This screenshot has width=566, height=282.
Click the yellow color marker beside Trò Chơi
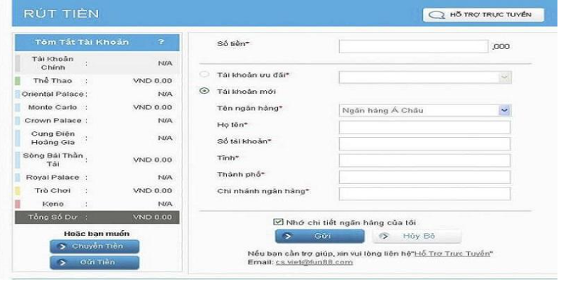tap(17, 190)
